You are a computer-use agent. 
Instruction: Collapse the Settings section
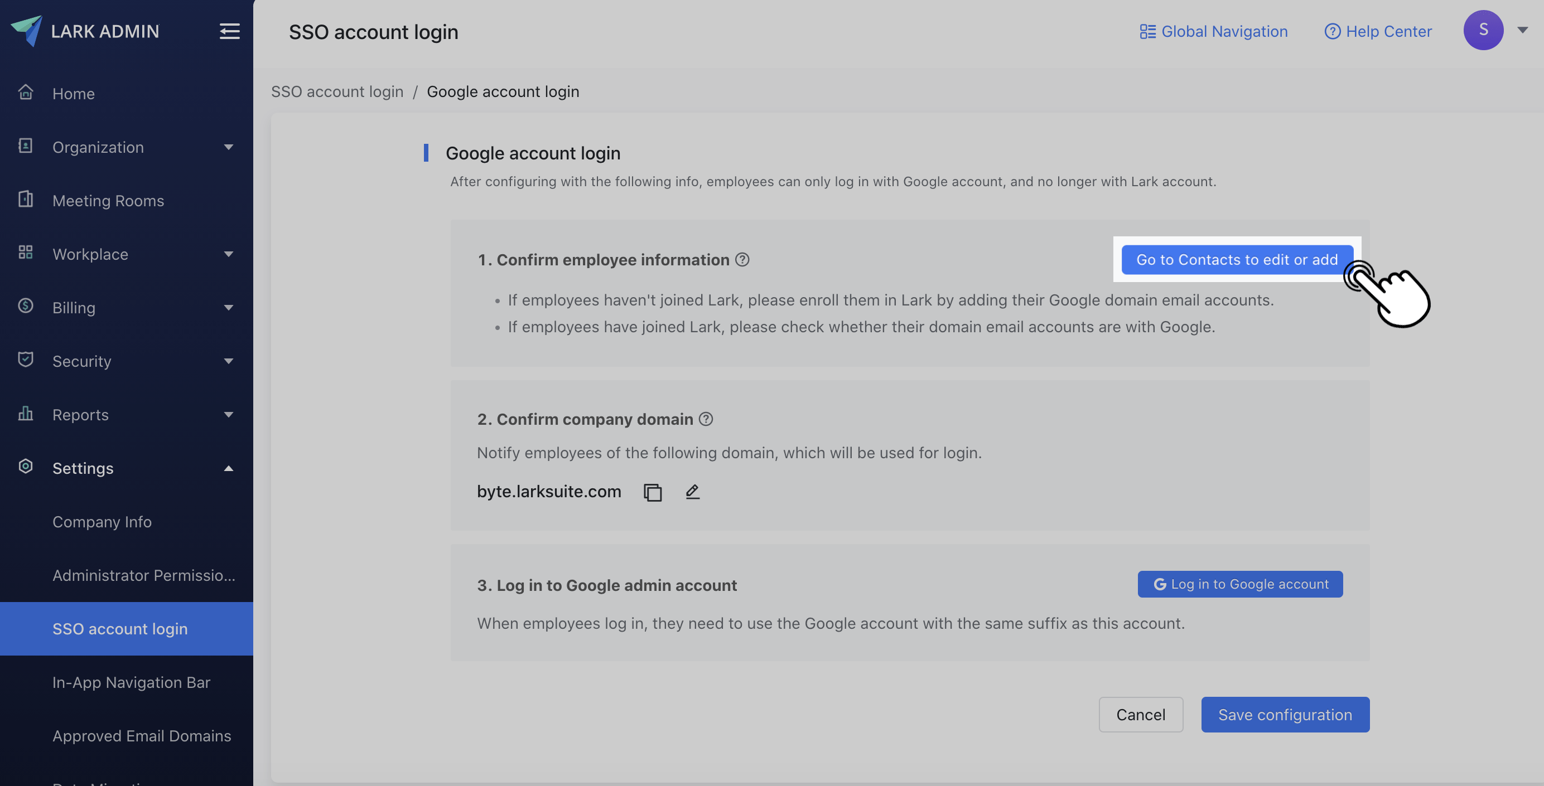[x=228, y=468]
